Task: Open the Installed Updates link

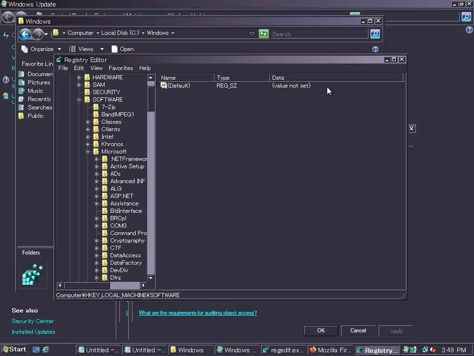Action: [x=33, y=332]
